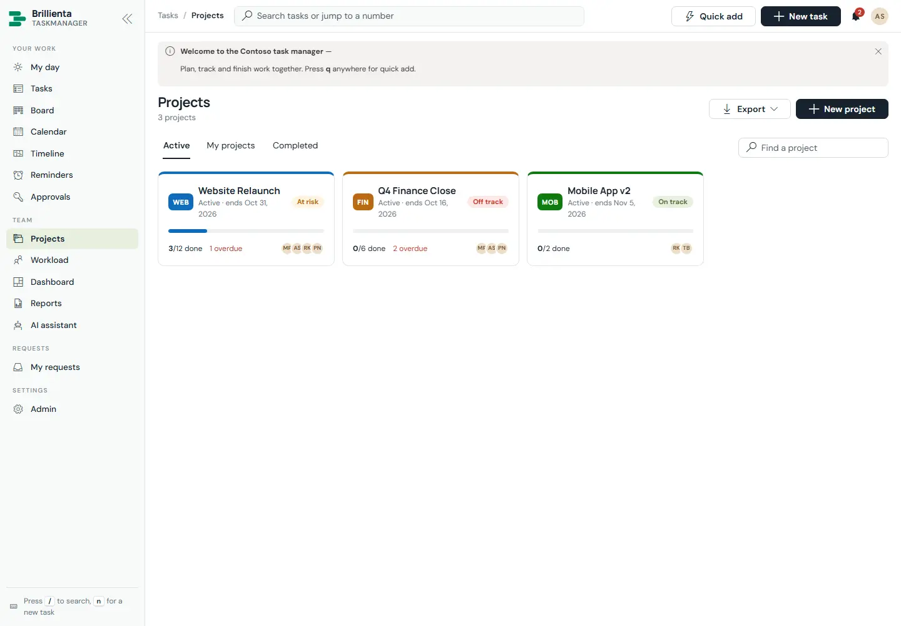
Task: Open Reminders in the sidebar
Action: 72,175
